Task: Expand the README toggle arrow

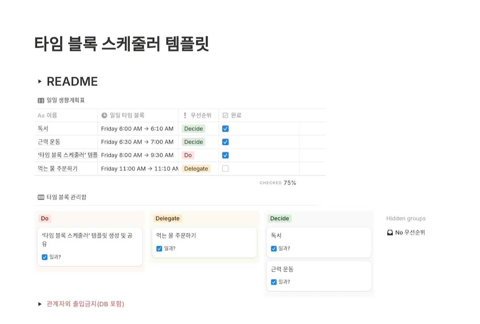Action: tap(40, 82)
